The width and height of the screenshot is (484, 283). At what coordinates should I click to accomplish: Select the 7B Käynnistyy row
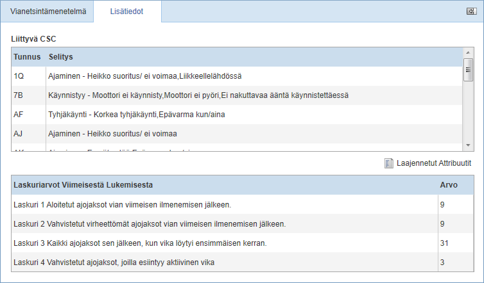(x=237, y=95)
